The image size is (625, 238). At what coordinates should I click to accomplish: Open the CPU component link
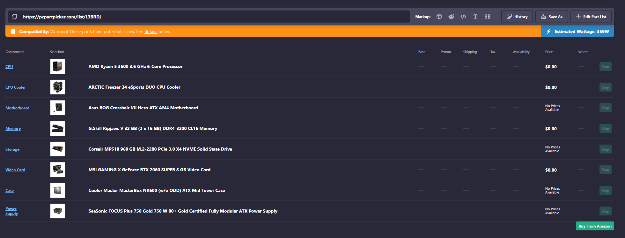click(9, 66)
